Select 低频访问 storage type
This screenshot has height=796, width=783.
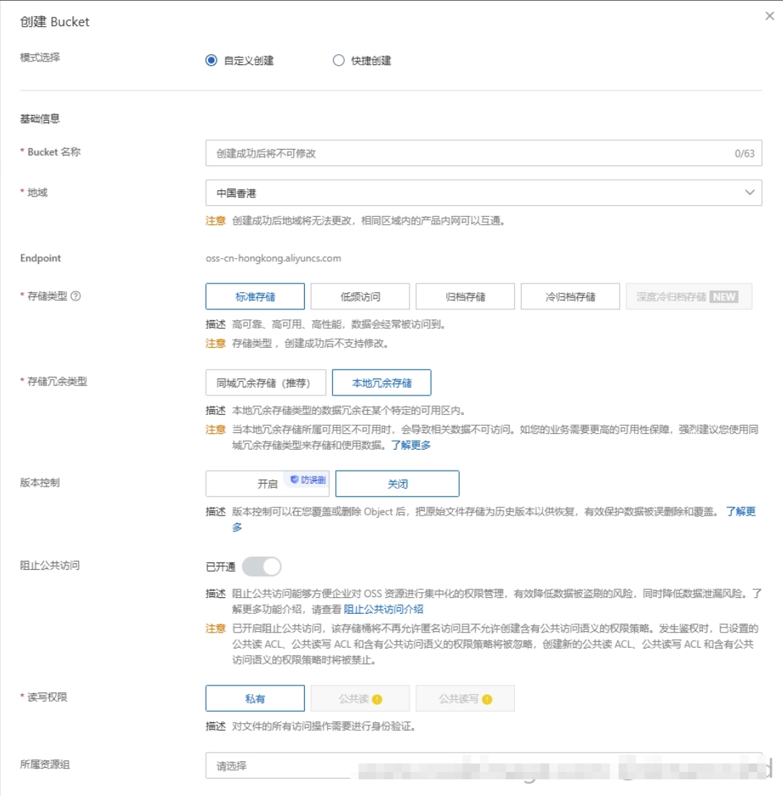point(359,296)
